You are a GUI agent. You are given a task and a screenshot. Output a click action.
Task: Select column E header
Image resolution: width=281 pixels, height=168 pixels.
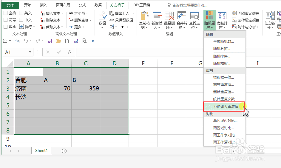(x=143, y=63)
